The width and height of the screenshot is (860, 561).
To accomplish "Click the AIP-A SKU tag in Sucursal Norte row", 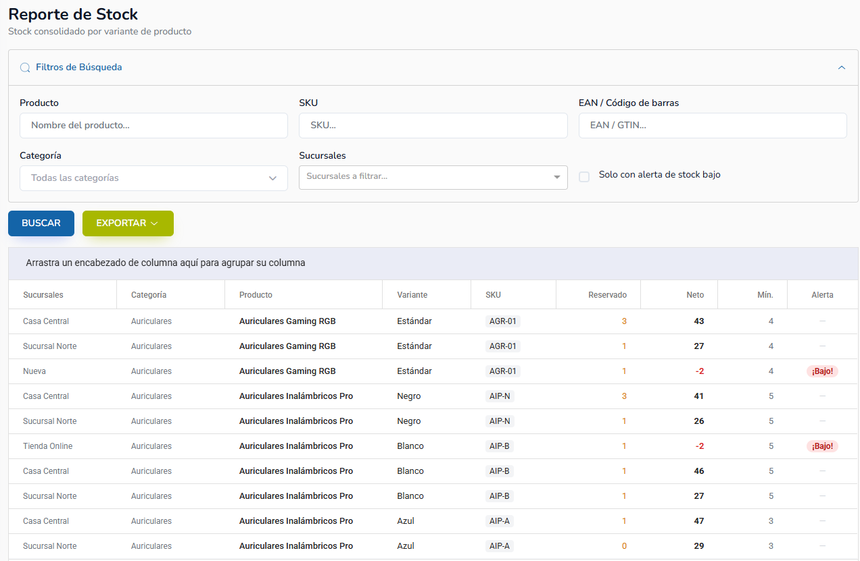I will (x=500, y=546).
